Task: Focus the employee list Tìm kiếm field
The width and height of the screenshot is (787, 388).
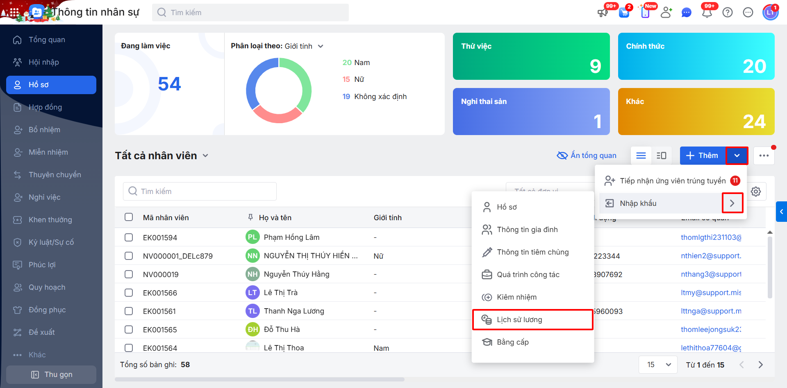Action: (200, 192)
